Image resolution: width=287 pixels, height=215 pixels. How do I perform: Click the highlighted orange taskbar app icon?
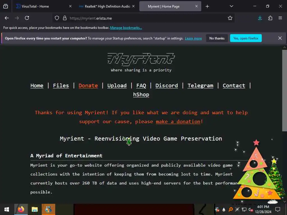click(x=48, y=209)
